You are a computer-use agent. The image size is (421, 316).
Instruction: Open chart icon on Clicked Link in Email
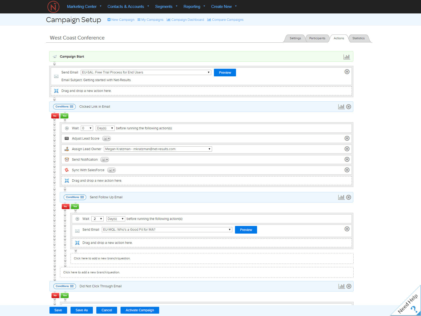coord(341,107)
